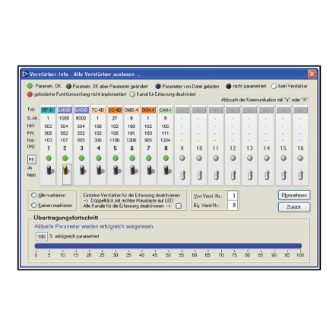Flip the Ja/Nein switch of amplifier 5
The image size is (336, 335).
[116, 170]
